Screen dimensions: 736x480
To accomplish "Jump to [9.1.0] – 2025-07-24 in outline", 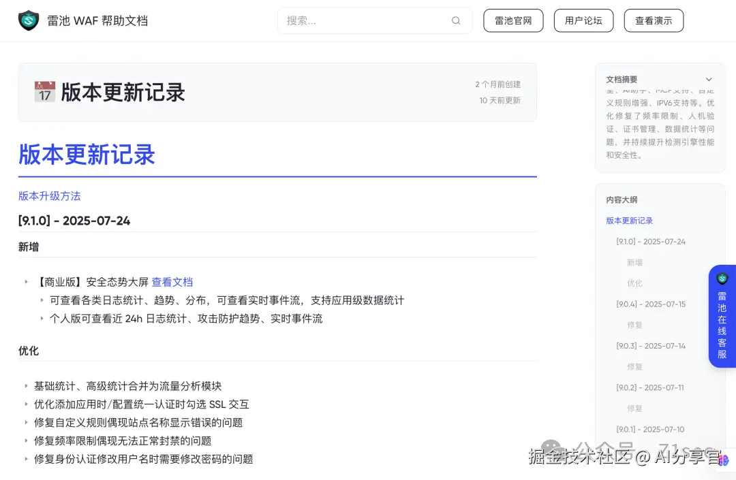I will (x=650, y=241).
